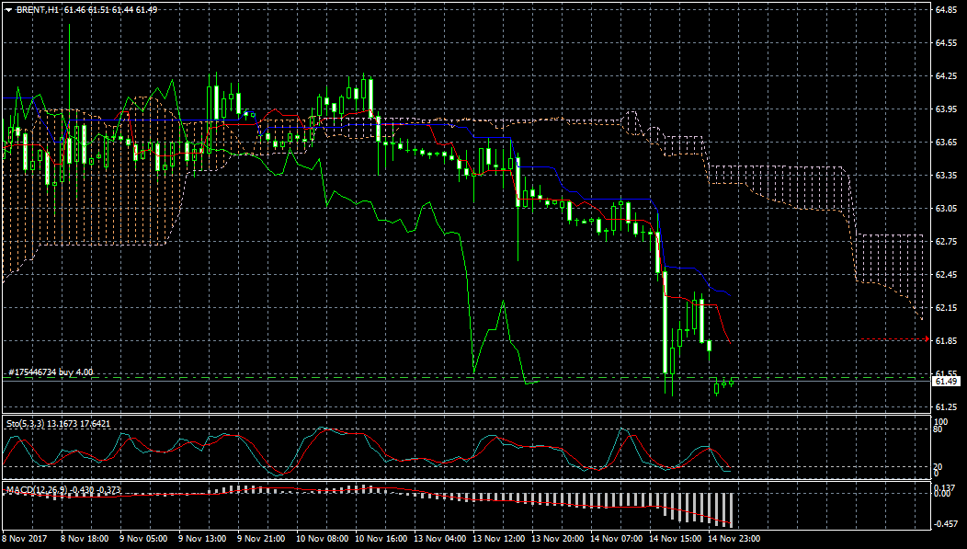967x549 pixels.
Task: Click the 10 Nov 16:00 time label
Action: click(379, 538)
